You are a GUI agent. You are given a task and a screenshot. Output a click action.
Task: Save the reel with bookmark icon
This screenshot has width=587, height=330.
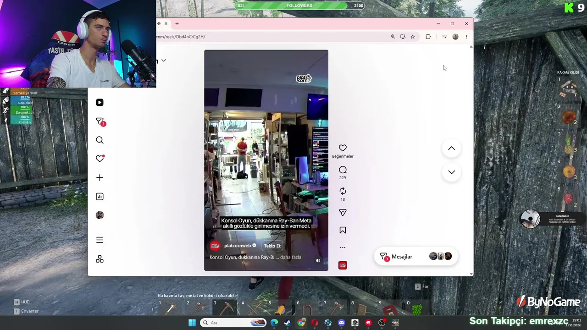(343, 230)
